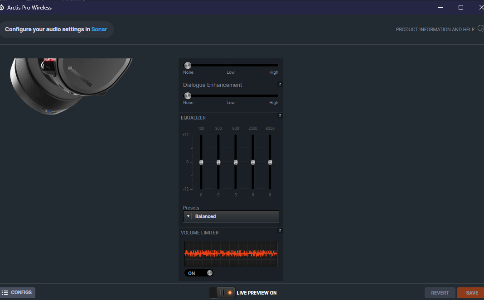
Task: Click the Revert button
Action: (x=440, y=293)
